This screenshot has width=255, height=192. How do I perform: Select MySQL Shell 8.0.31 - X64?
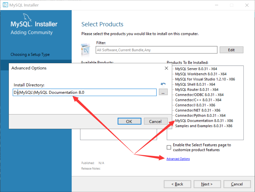(195, 84)
